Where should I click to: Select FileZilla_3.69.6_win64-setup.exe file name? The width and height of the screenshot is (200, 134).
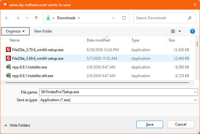[38, 58]
